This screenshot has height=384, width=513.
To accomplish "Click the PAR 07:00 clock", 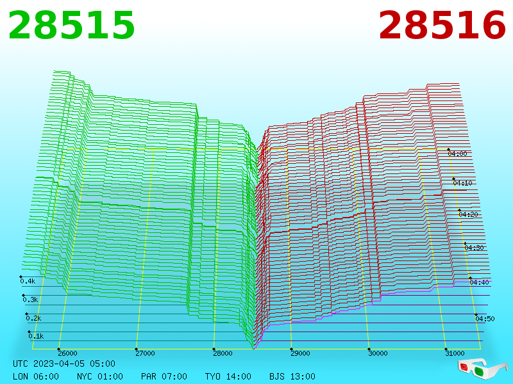I will coord(164,376).
